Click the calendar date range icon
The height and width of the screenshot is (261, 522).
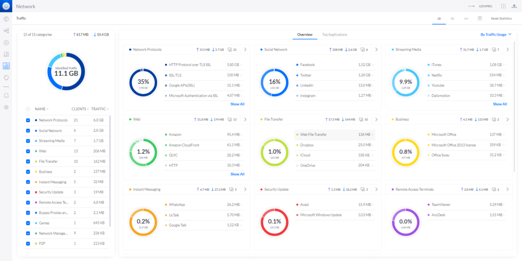tap(480, 18)
